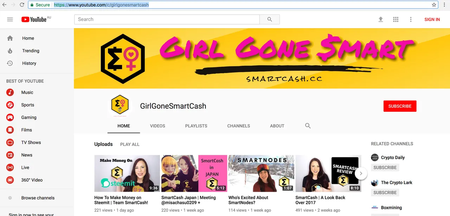Switch to the ABOUT tab
The height and width of the screenshot is (216, 450).
tap(277, 126)
